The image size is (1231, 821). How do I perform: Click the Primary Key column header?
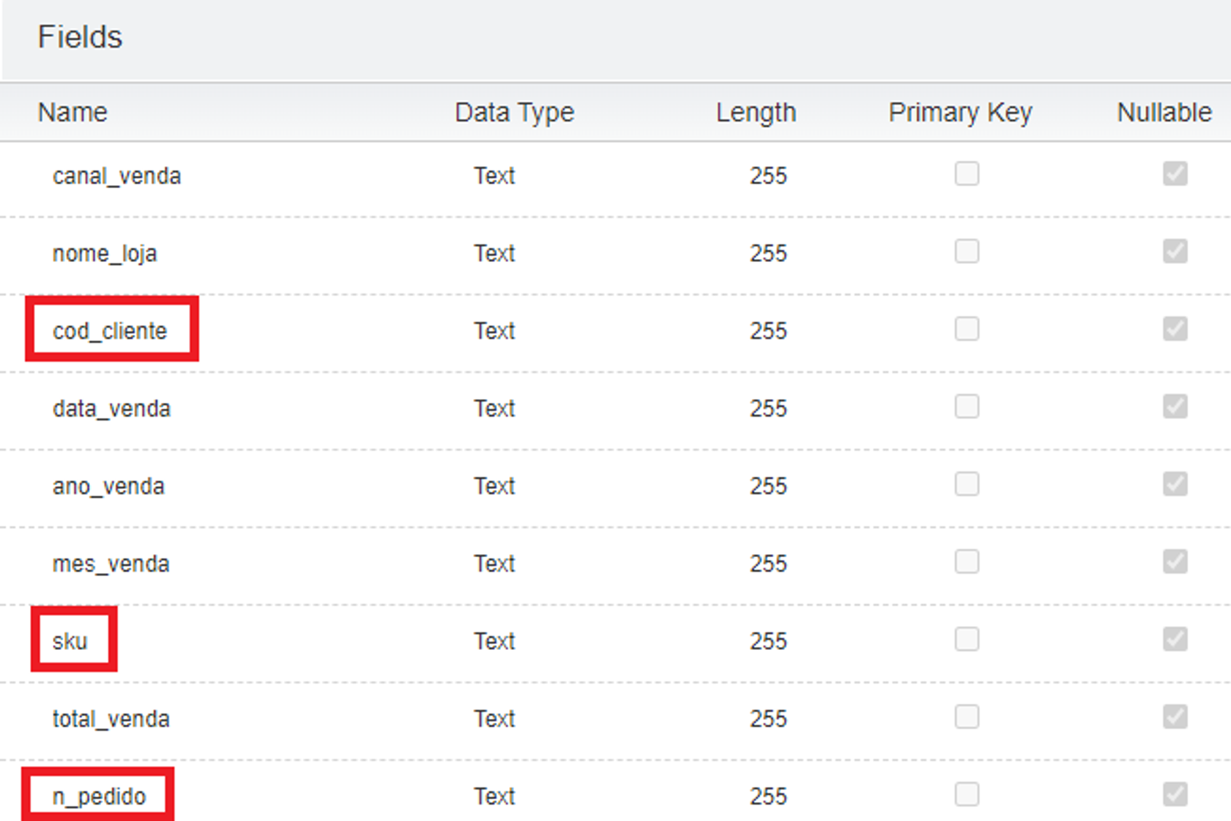coord(960,113)
